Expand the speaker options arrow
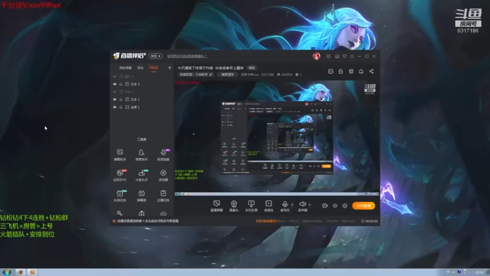The image size is (490, 276). tap(310, 205)
